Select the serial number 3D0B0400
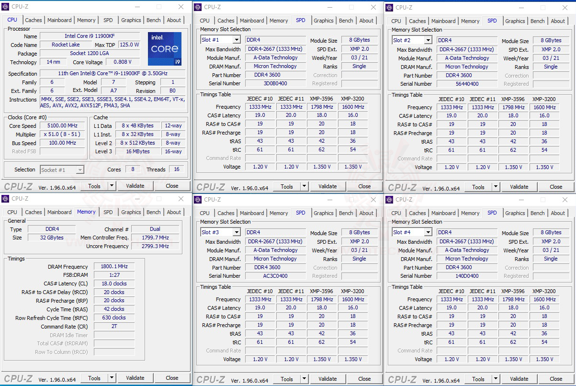 click(276, 83)
